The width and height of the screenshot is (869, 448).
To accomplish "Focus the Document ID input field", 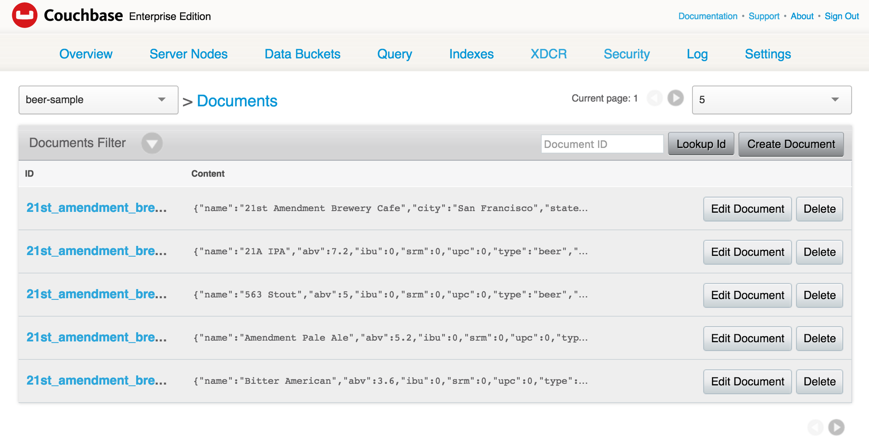I will [602, 144].
